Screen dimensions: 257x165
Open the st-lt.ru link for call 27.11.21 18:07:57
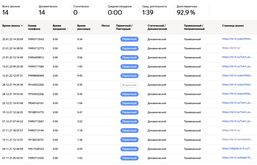click(x=231, y=130)
